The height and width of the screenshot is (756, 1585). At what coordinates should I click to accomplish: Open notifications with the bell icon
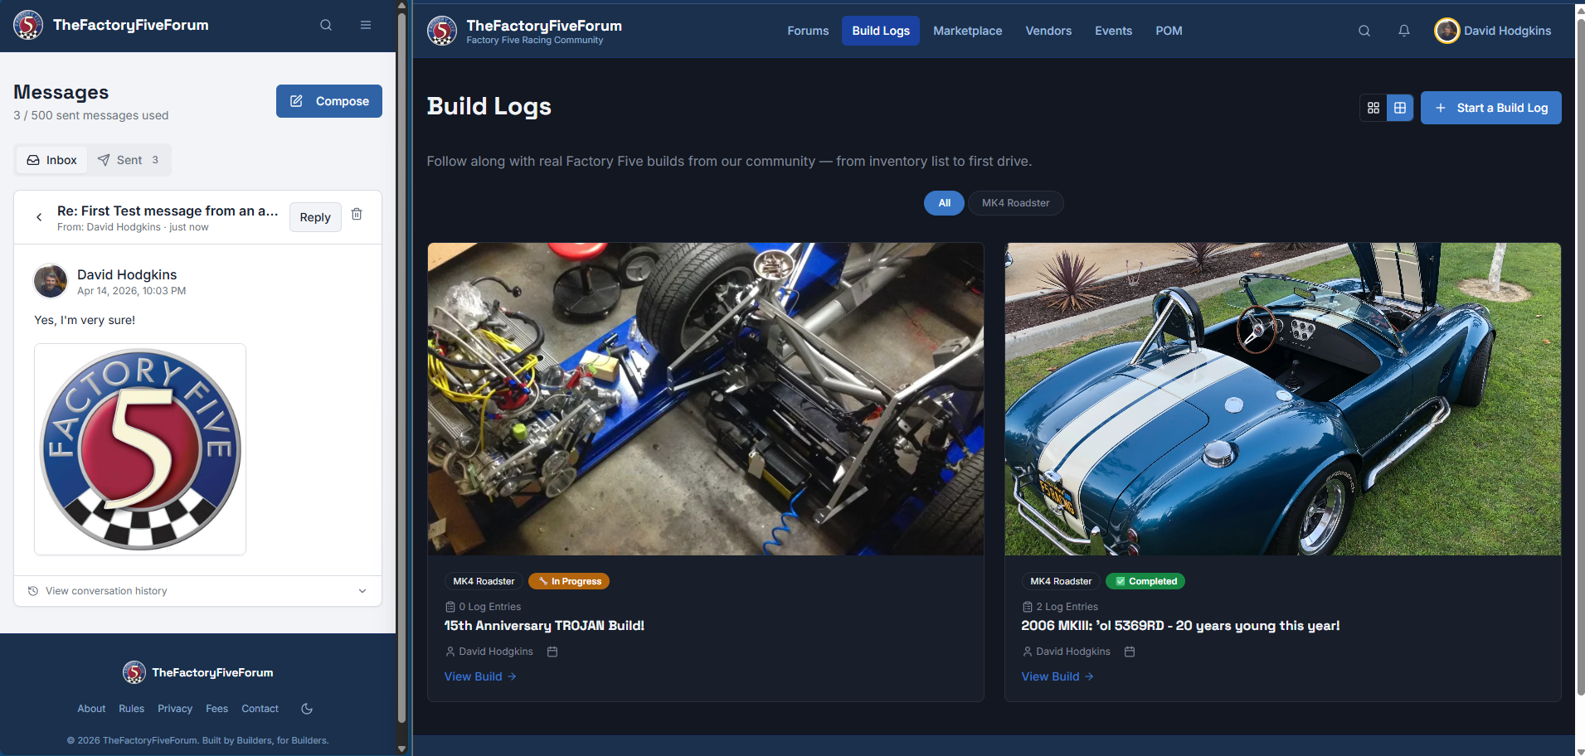(x=1404, y=31)
